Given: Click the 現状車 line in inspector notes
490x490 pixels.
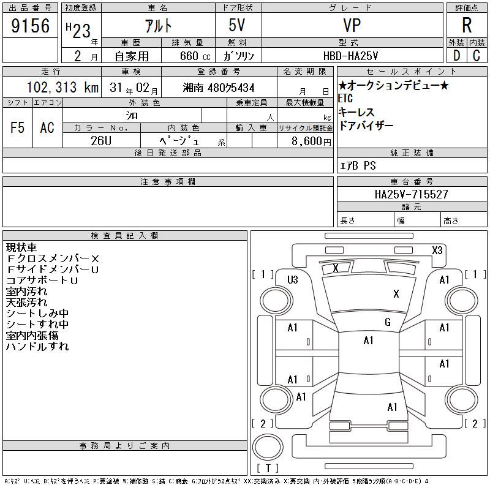Looking at the screenshot, I should coord(23,247).
